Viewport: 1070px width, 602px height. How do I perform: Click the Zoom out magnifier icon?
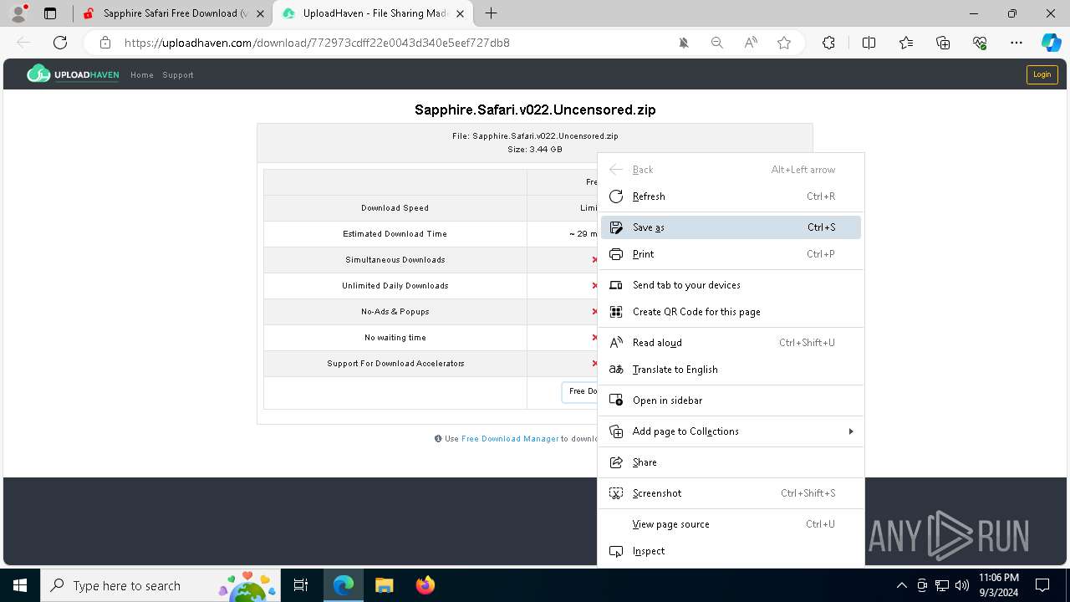[x=716, y=43]
